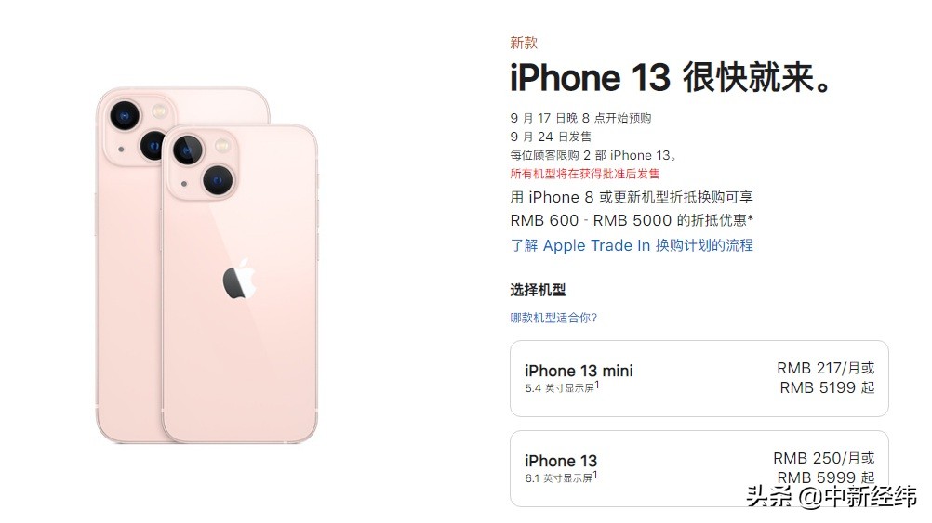The image size is (932, 523).
Task: Click the '选择机型' section heading
Action: [538, 290]
